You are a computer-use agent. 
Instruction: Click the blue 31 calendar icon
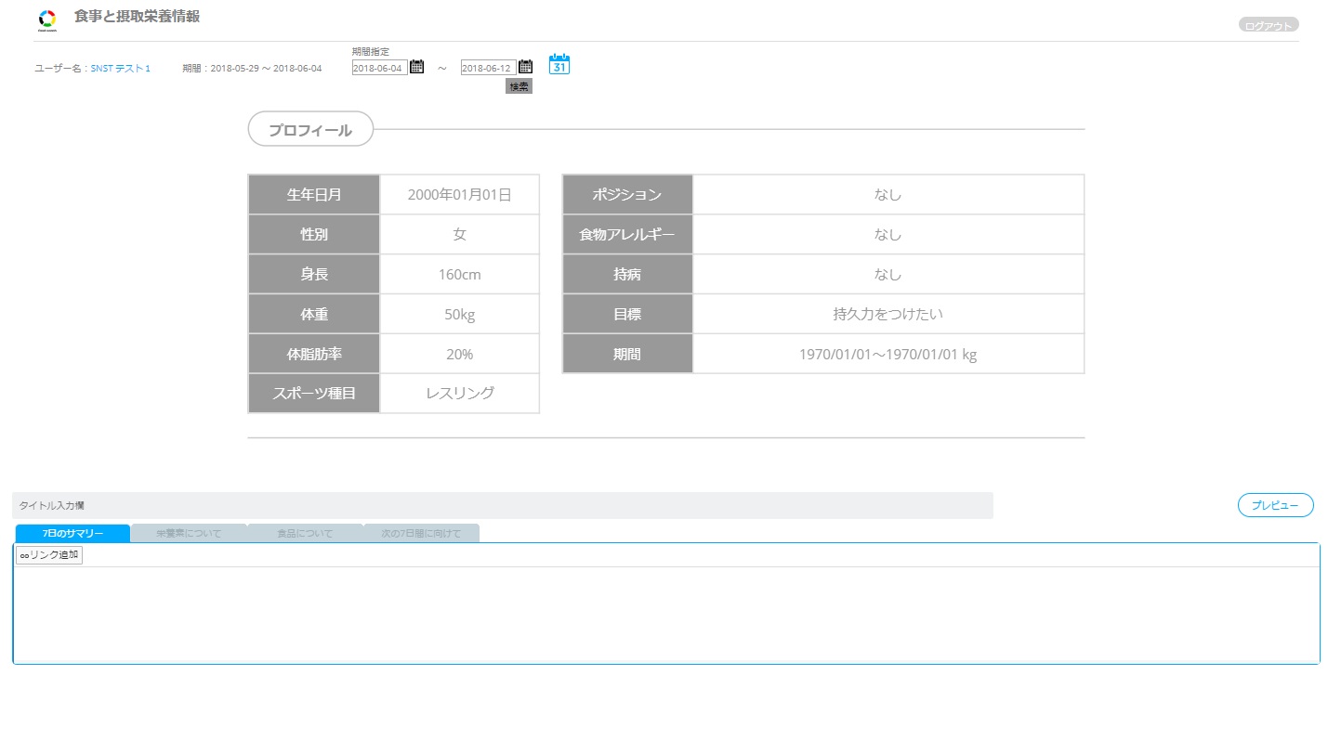pos(559,64)
